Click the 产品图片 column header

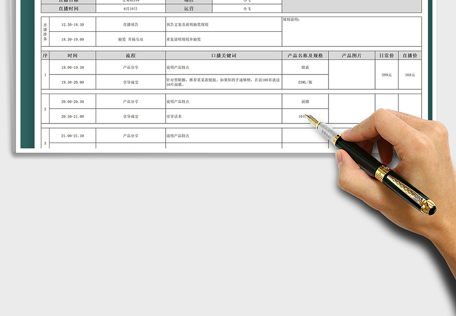coord(352,55)
